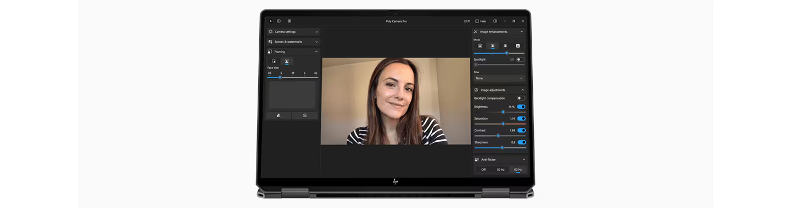791x208 pixels.
Task: Click the Spotlight intensity slider
Action: tap(499, 65)
